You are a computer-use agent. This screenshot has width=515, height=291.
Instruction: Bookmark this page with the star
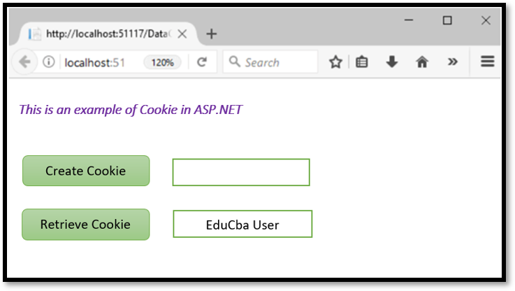point(335,62)
